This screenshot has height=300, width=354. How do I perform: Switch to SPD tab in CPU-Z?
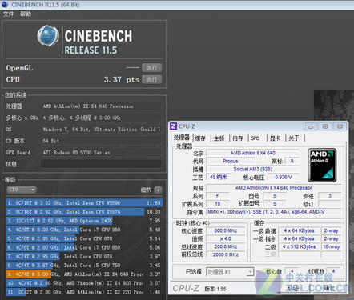pos(255,138)
